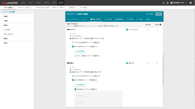Toggle the アラートにする checkbox
This screenshot has width=195, height=109.
coord(127,30)
